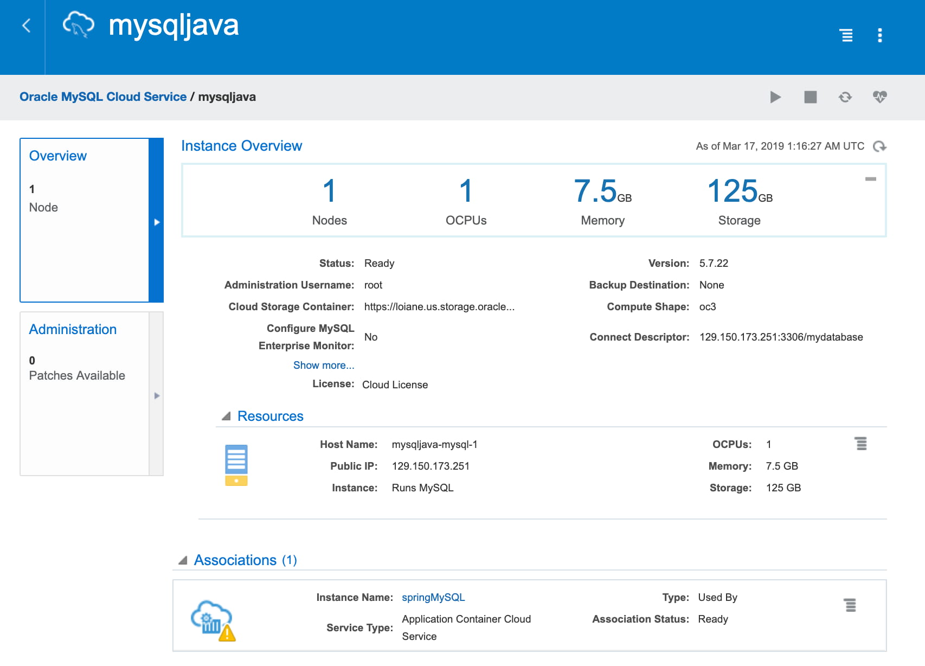Click the Show more... link
Viewport: 925px width, 666px height.
(x=324, y=366)
